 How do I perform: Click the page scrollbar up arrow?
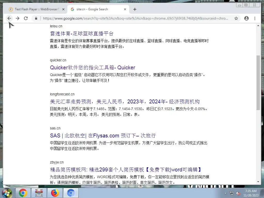click(x=258, y=26)
